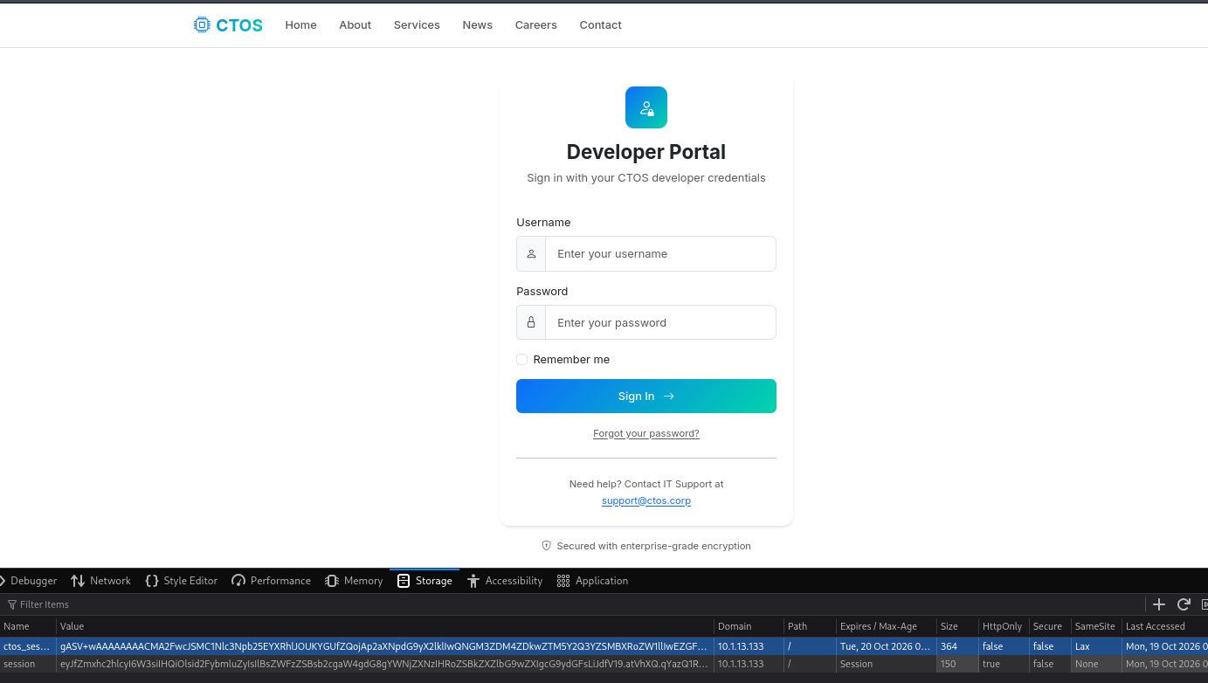Screen dimensions: 1208x683
Task: Click the support@ctos.corp email link
Action: (x=646, y=500)
